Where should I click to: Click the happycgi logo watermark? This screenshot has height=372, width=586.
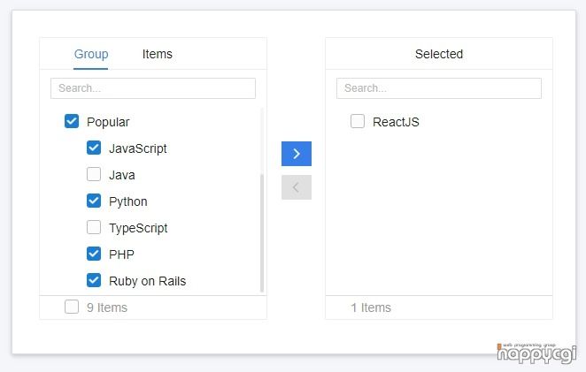[x=536, y=353]
